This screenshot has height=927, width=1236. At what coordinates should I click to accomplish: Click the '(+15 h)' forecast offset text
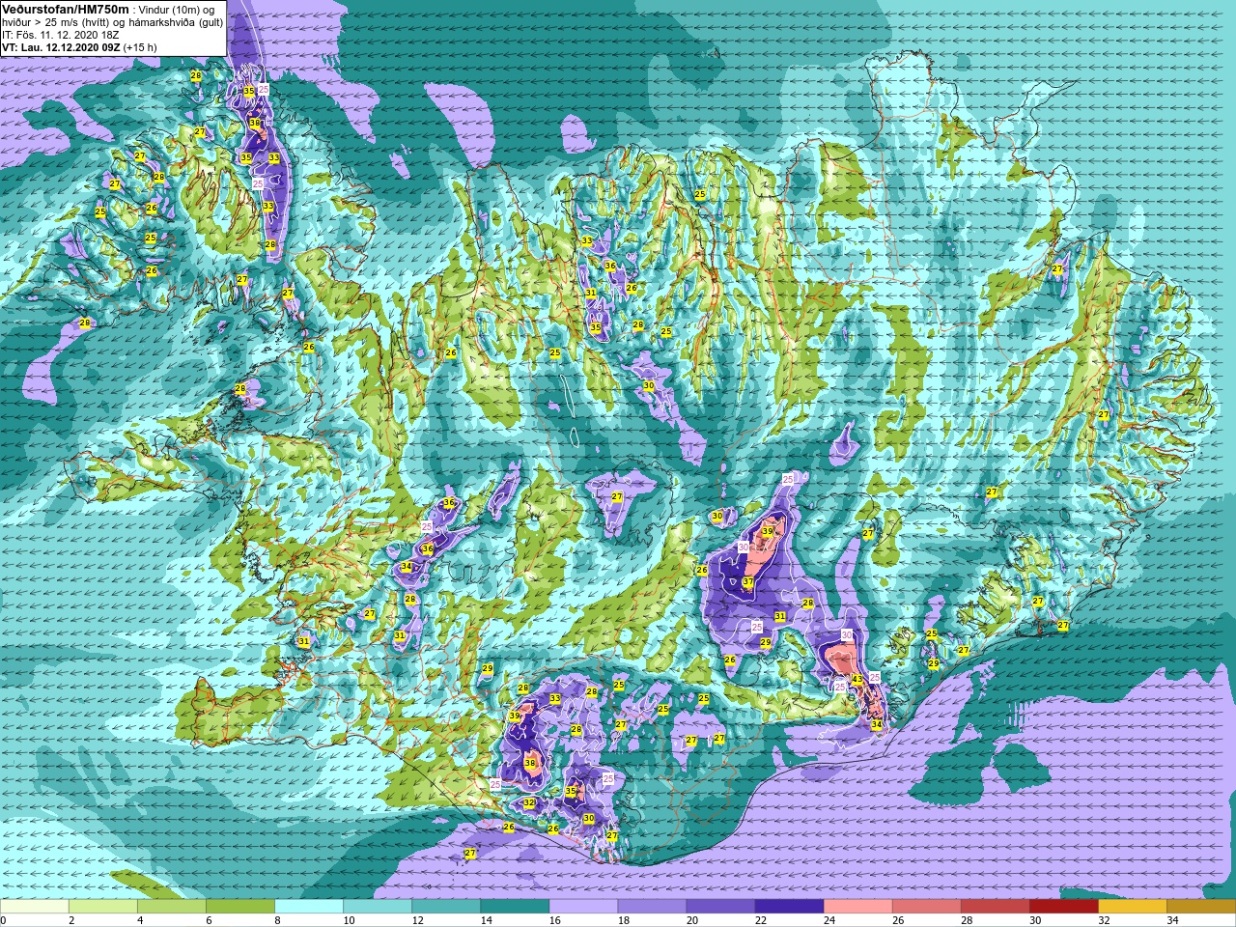[x=139, y=46]
